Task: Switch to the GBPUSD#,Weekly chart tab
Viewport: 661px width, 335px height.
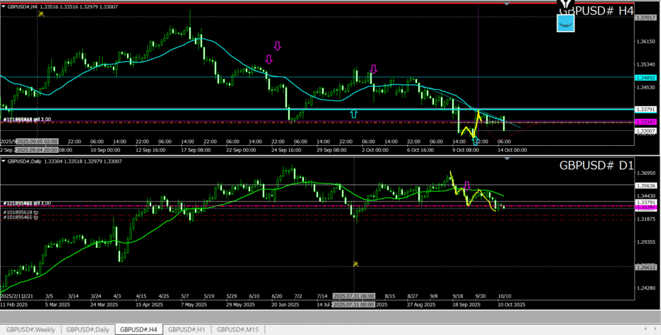Action: (30, 330)
